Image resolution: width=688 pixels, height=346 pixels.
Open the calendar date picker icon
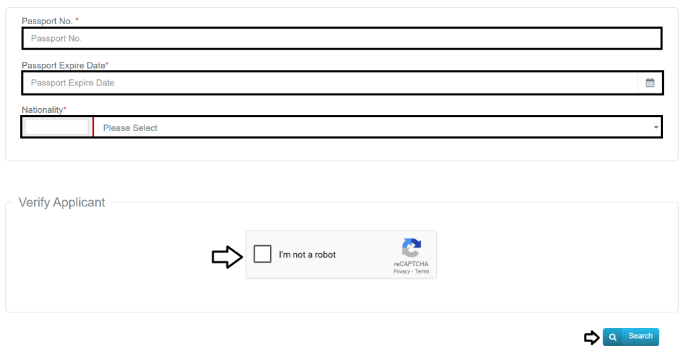pyautogui.click(x=650, y=83)
